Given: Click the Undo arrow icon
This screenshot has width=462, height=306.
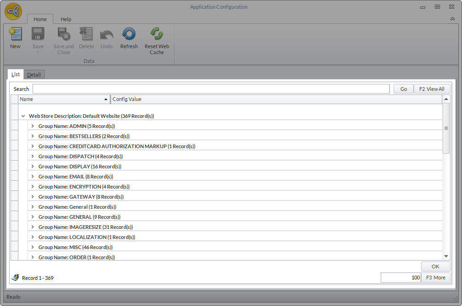Looking at the screenshot, I should coord(107,34).
